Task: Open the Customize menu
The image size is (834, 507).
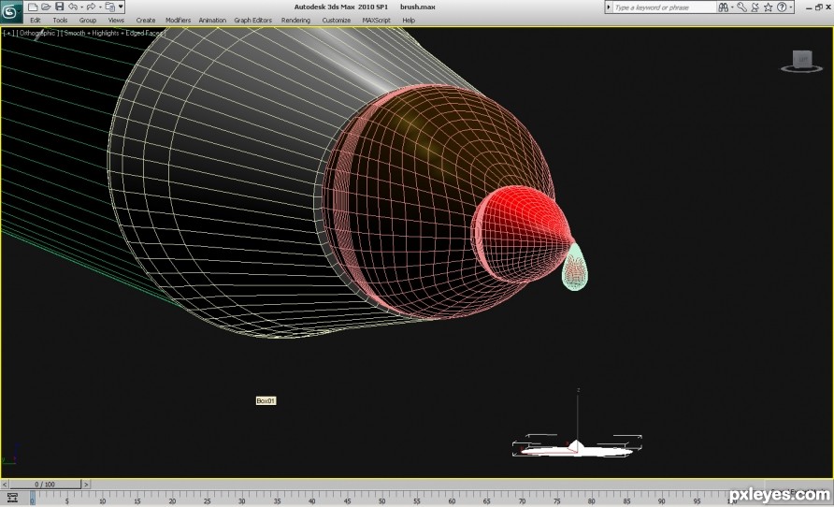Action: point(337,21)
